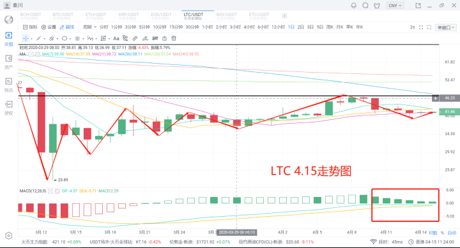Open the notification bell

tap(354, 5)
